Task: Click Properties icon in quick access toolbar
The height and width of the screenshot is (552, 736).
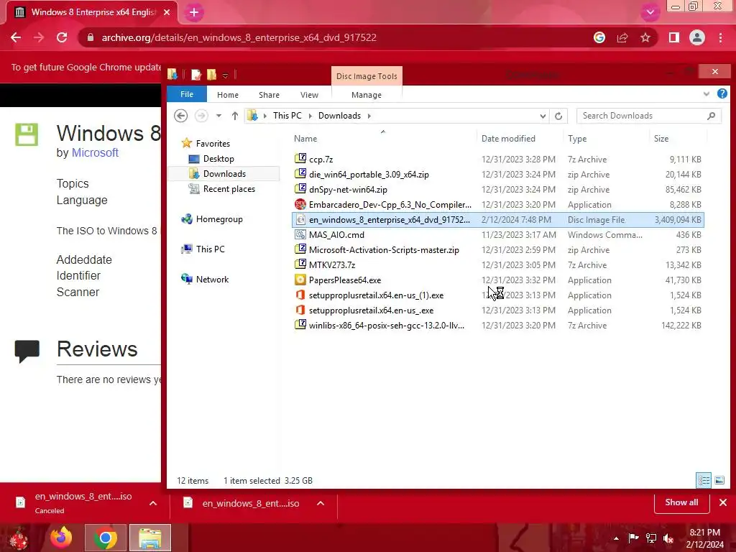Action: pyautogui.click(x=196, y=75)
